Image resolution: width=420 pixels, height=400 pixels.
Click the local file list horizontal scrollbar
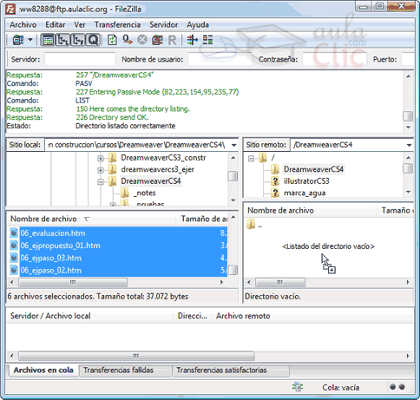(x=73, y=282)
